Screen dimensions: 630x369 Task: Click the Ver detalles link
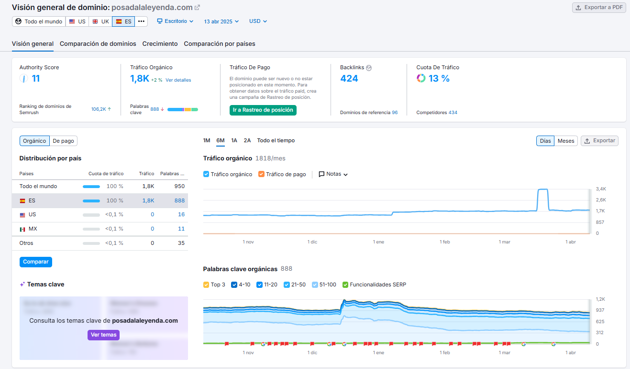point(178,80)
